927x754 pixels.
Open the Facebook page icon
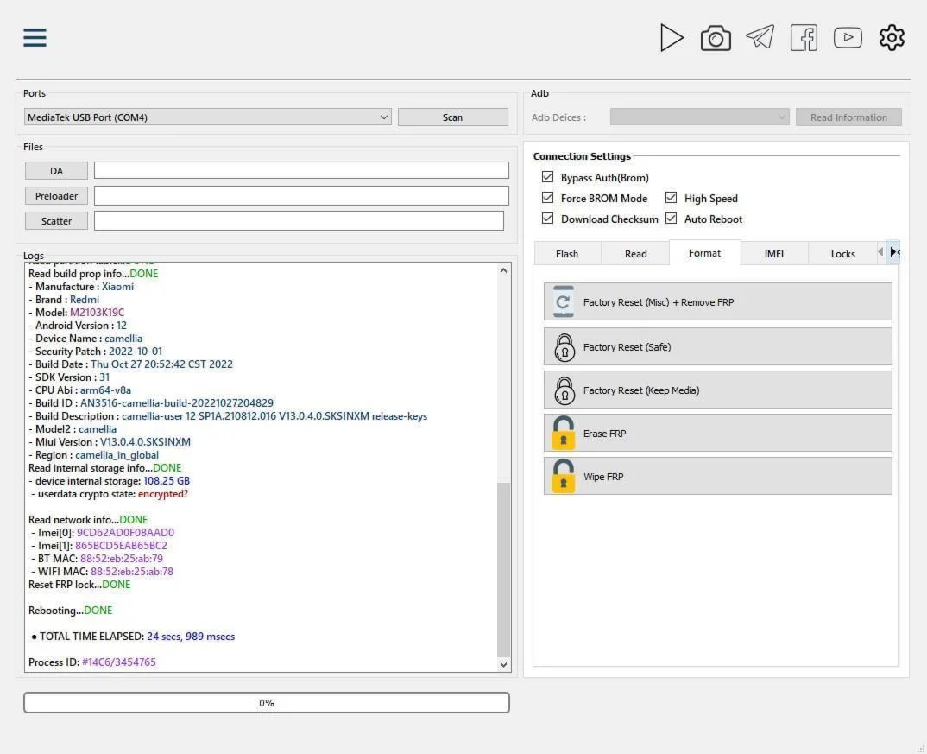(804, 37)
